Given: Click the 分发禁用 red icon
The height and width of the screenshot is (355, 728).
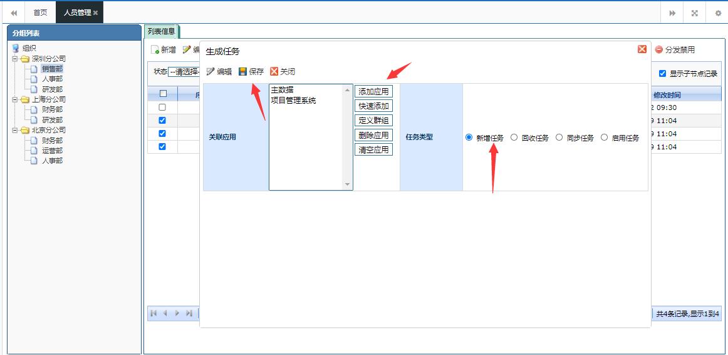Looking at the screenshot, I should pyautogui.click(x=659, y=49).
